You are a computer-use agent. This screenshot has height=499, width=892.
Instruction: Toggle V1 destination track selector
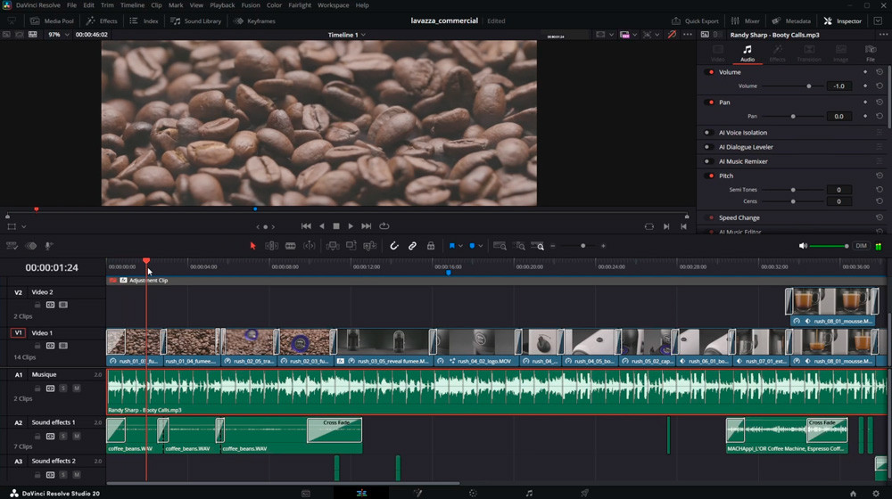pyautogui.click(x=18, y=333)
